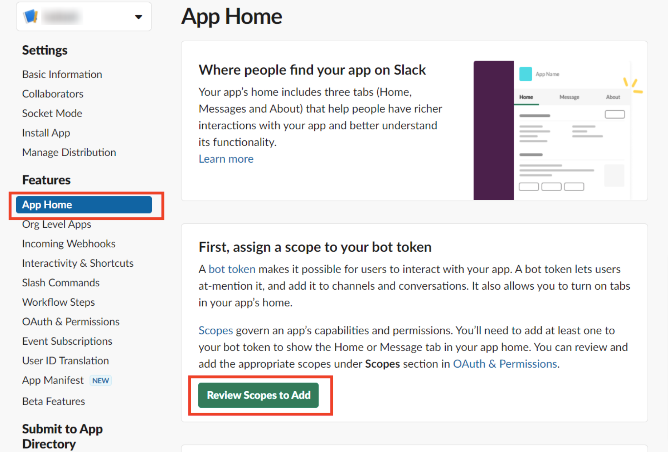The width and height of the screenshot is (668, 452).
Task: Go to Slash Commands page
Action: click(61, 283)
